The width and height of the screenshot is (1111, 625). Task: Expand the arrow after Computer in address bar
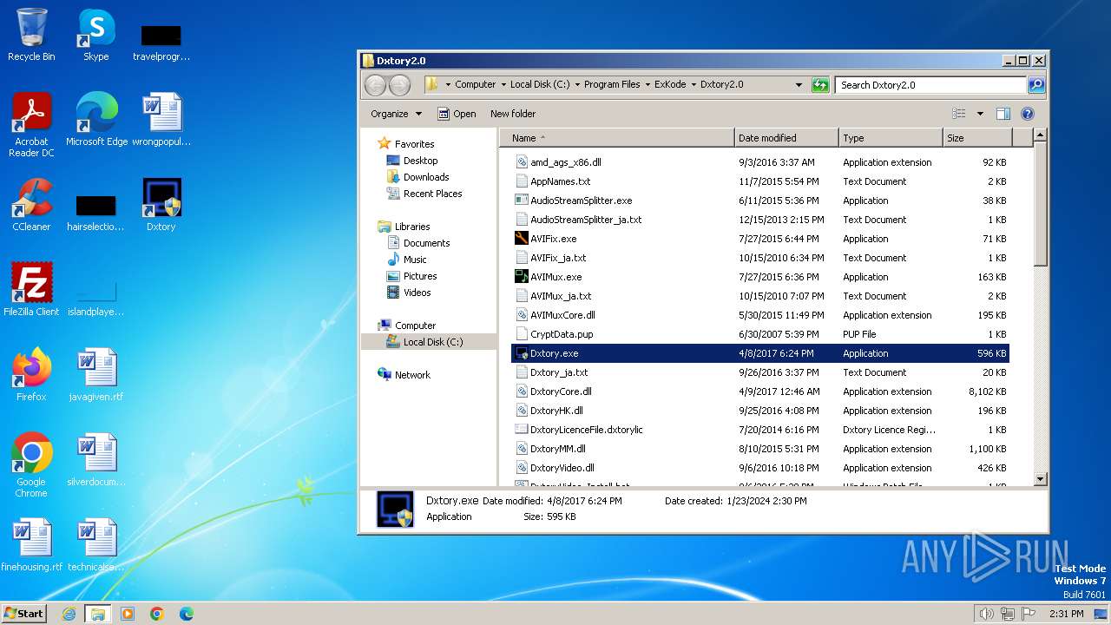(x=503, y=85)
